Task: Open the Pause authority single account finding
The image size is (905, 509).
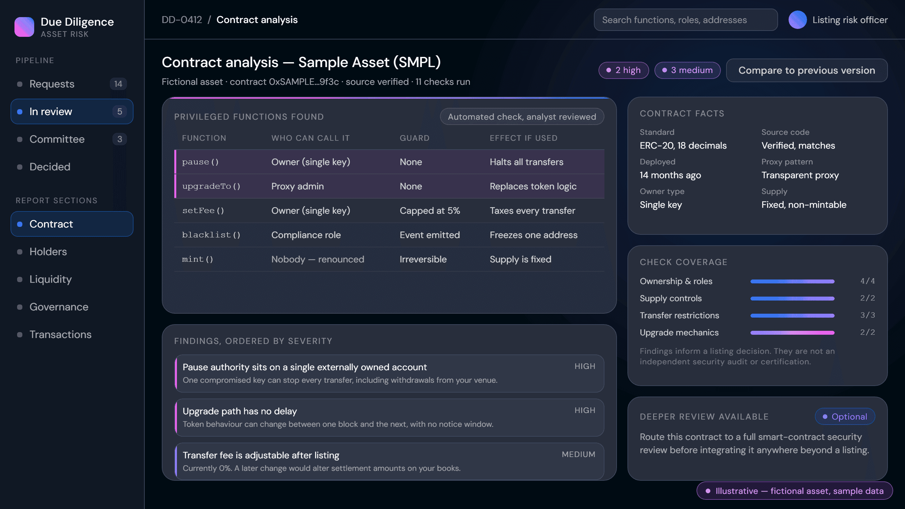Action: 389,374
